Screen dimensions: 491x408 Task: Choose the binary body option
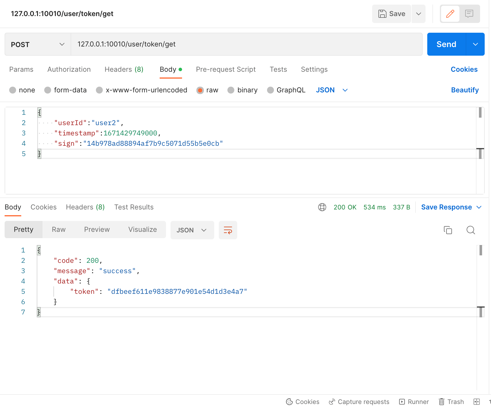242,90
